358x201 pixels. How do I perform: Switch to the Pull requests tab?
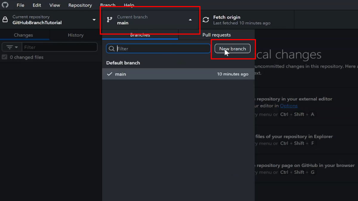pos(217,35)
